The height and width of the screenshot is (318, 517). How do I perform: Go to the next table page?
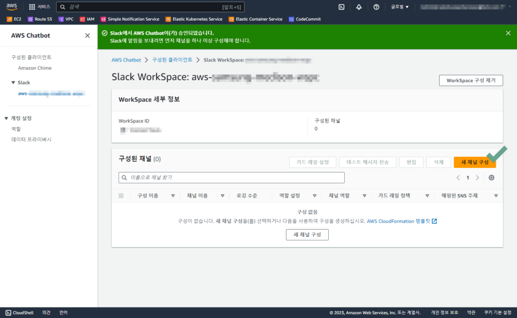click(x=477, y=178)
